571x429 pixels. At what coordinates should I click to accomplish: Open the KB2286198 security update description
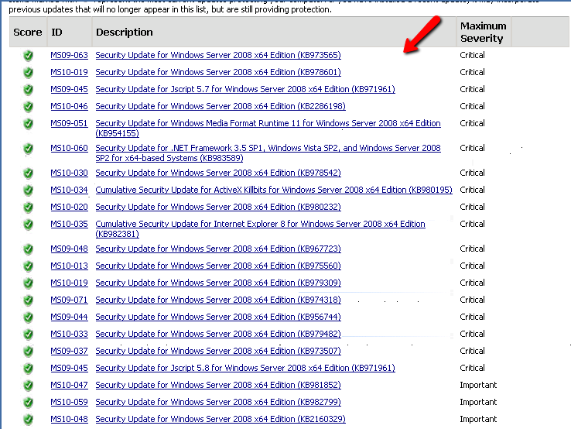(x=221, y=106)
